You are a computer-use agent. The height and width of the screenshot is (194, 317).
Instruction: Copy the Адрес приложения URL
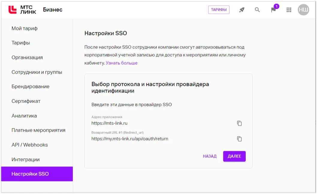pyautogui.click(x=239, y=123)
